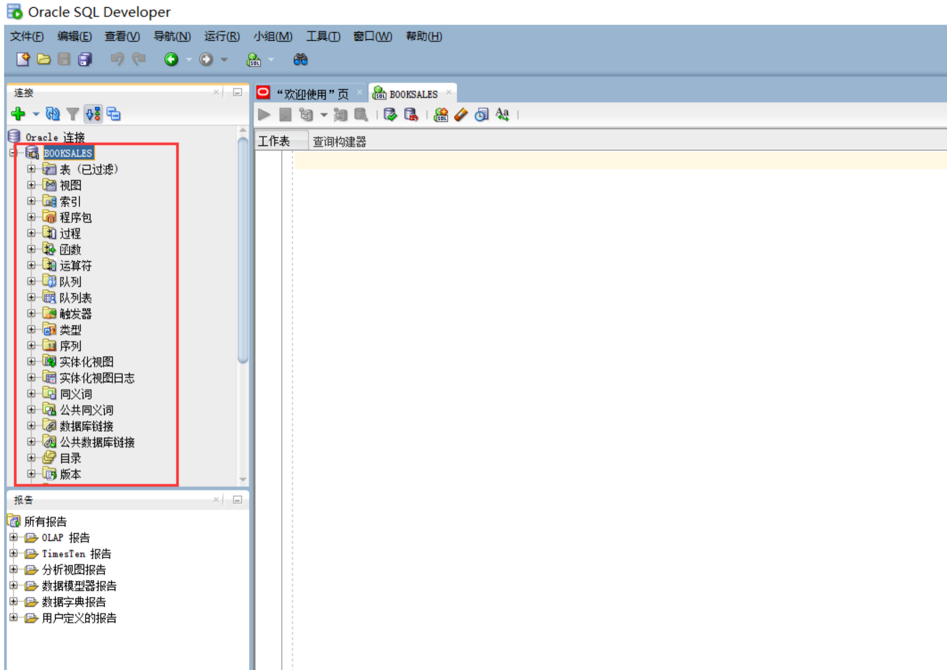This screenshot has height=670, width=947.
Task: Switch to the 查询构建器 tab
Action: tap(339, 141)
